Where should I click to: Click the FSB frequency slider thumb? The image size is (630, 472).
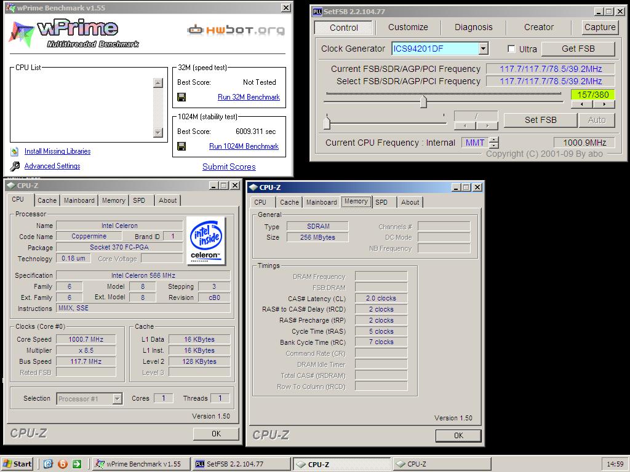tap(423, 101)
